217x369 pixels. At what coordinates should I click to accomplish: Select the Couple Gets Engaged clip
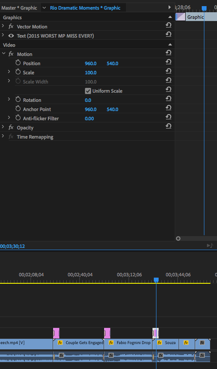(x=78, y=344)
